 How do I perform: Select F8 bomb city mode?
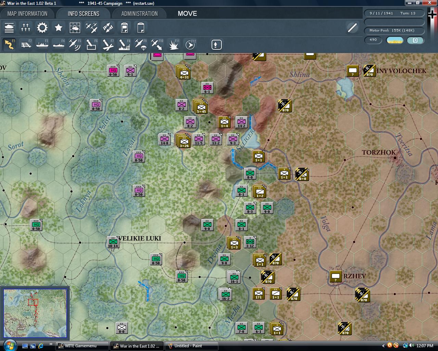pos(124,45)
